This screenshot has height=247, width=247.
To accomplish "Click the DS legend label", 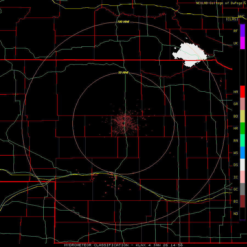I will click(x=235, y=165).
